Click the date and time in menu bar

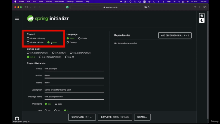[x=199, y=2]
